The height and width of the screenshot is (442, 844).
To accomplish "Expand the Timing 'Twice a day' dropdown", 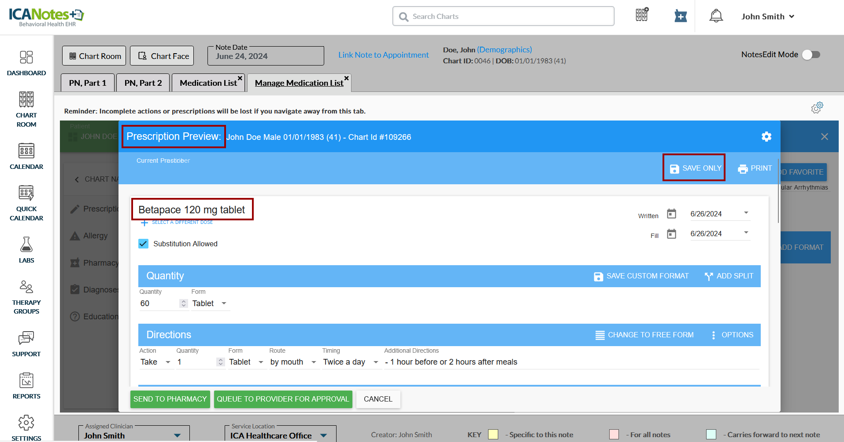I will pos(376,362).
